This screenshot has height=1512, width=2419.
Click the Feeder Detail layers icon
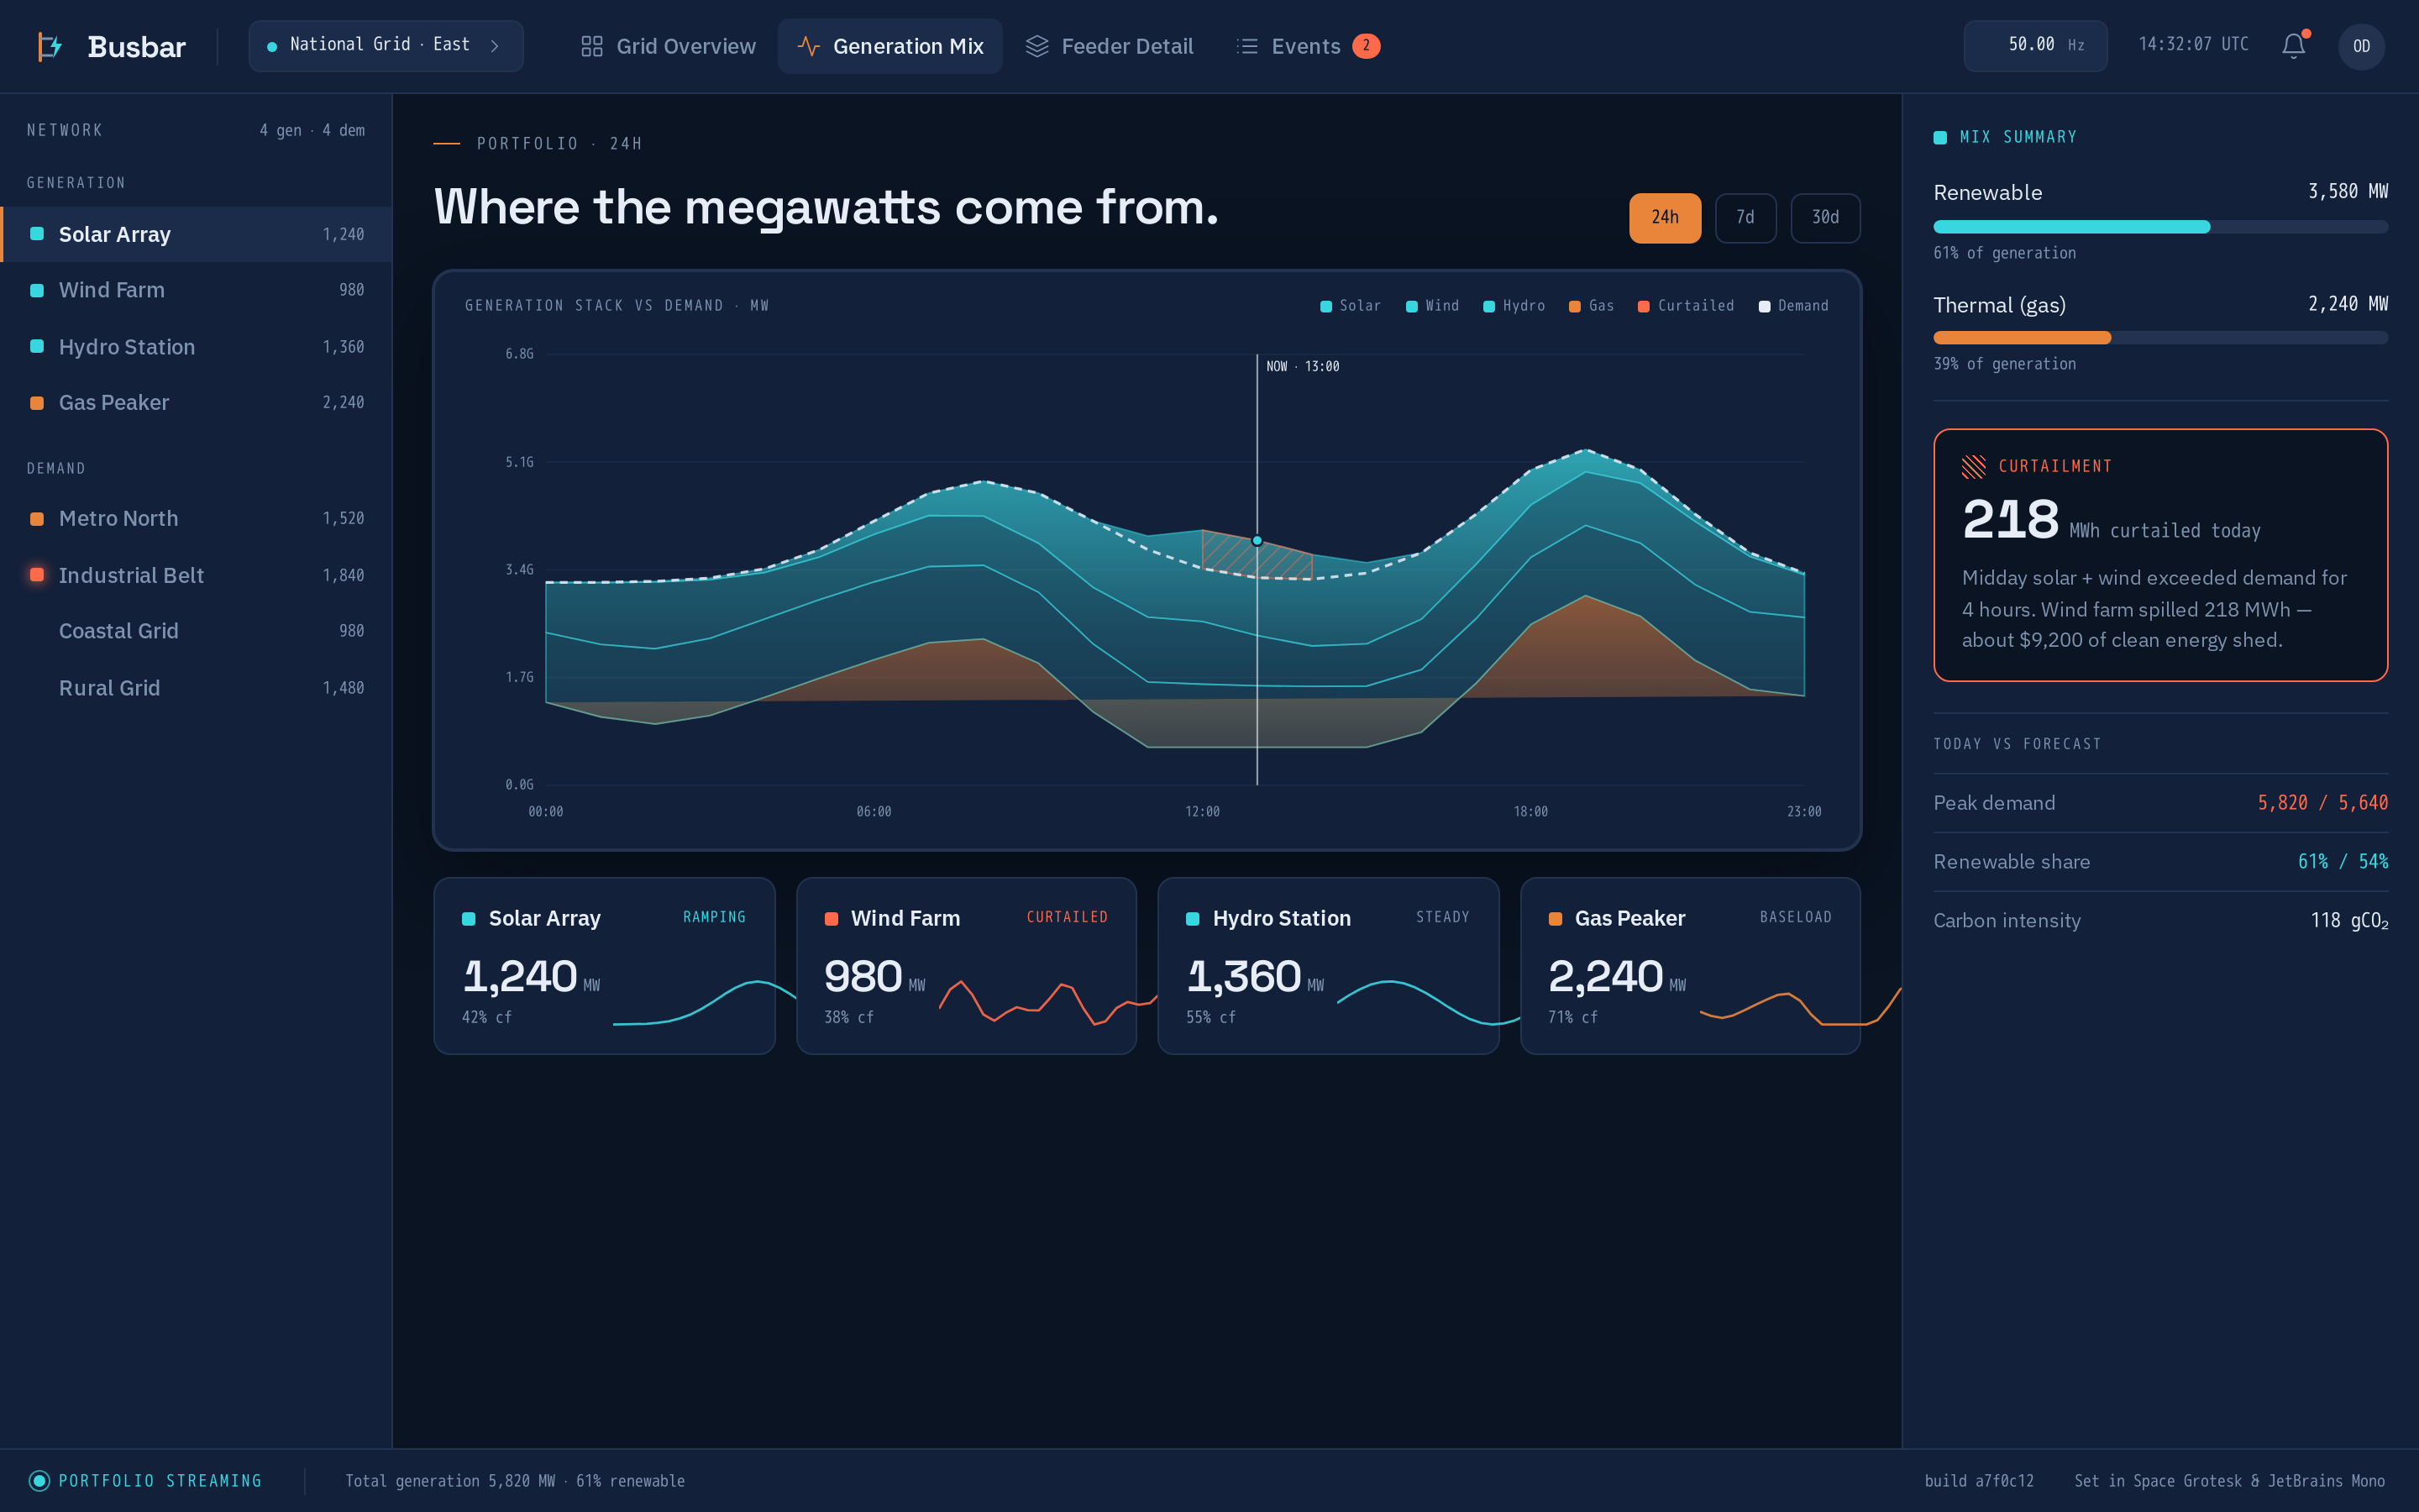(1036, 46)
